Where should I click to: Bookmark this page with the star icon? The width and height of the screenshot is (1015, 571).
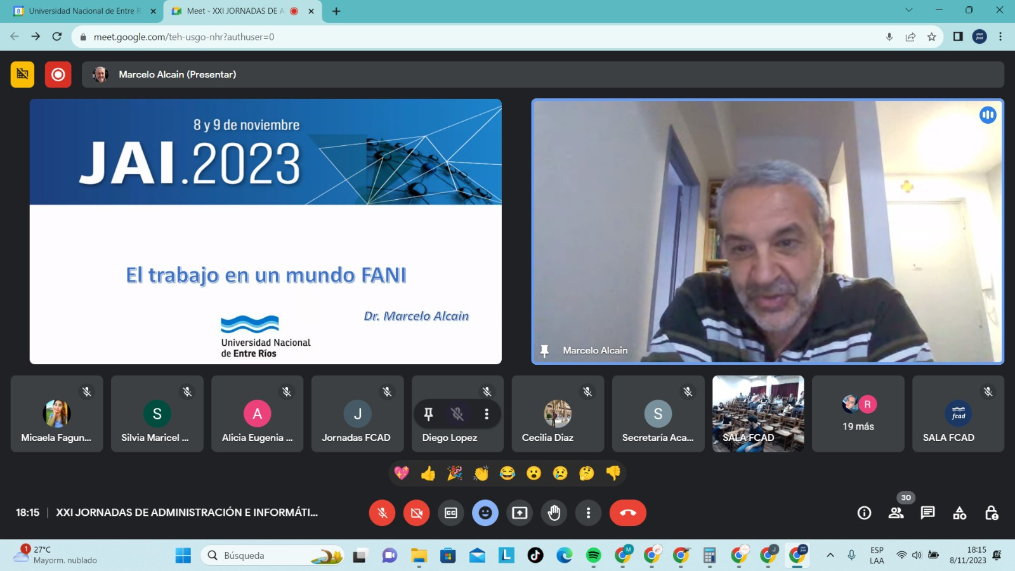pyautogui.click(x=931, y=37)
